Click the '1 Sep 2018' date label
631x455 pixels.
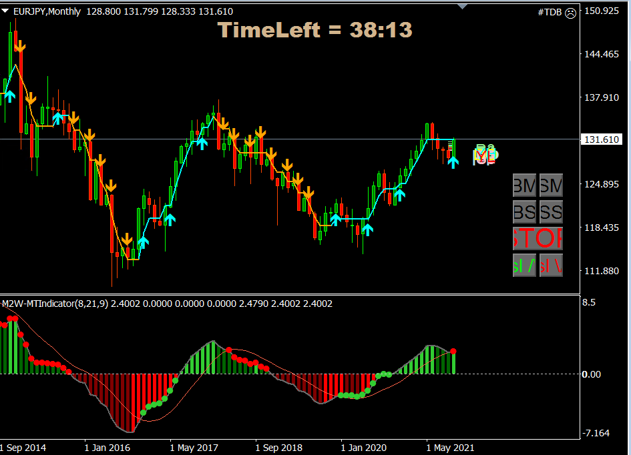click(278, 448)
